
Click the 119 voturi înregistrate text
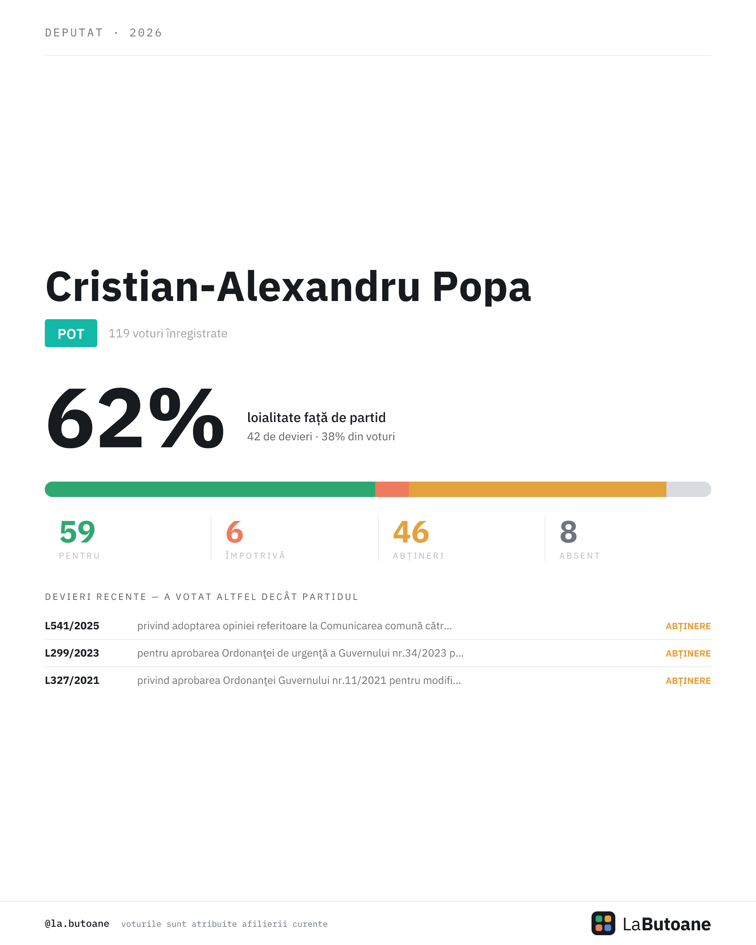point(168,333)
